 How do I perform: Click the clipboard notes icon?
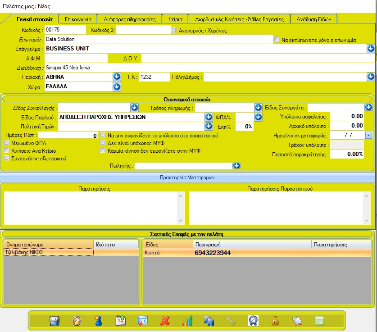click(297, 321)
